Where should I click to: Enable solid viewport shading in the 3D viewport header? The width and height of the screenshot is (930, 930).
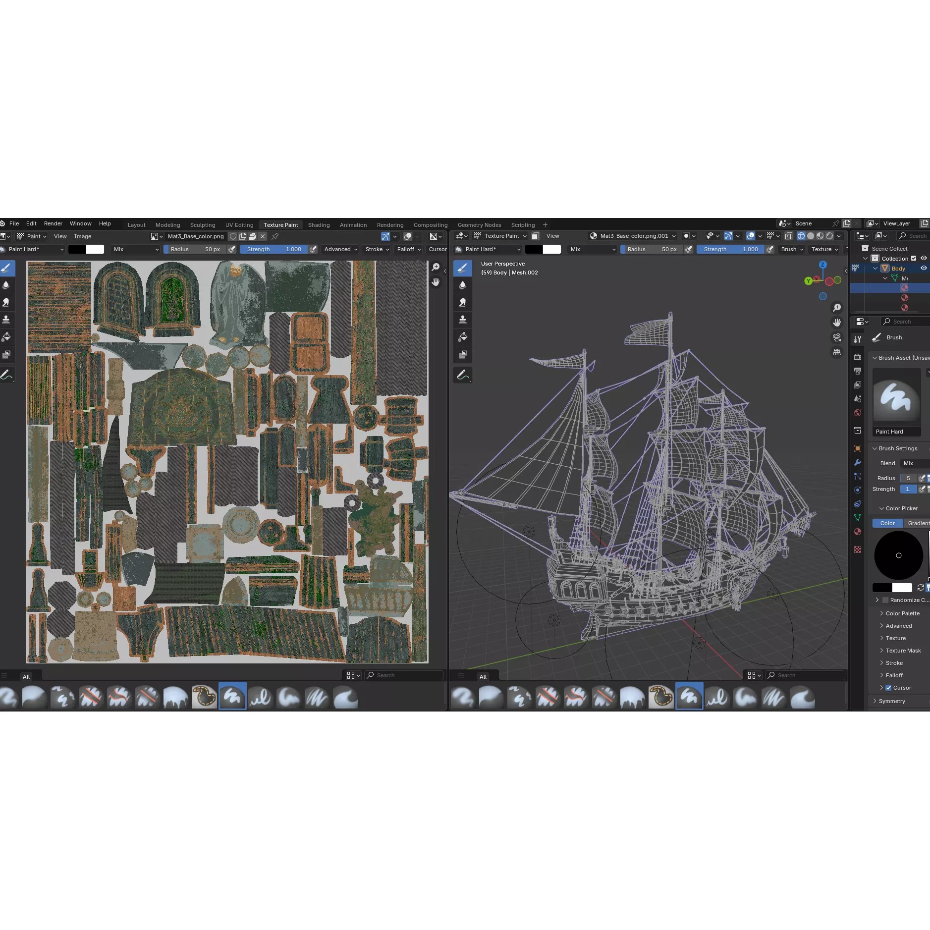click(811, 236)
